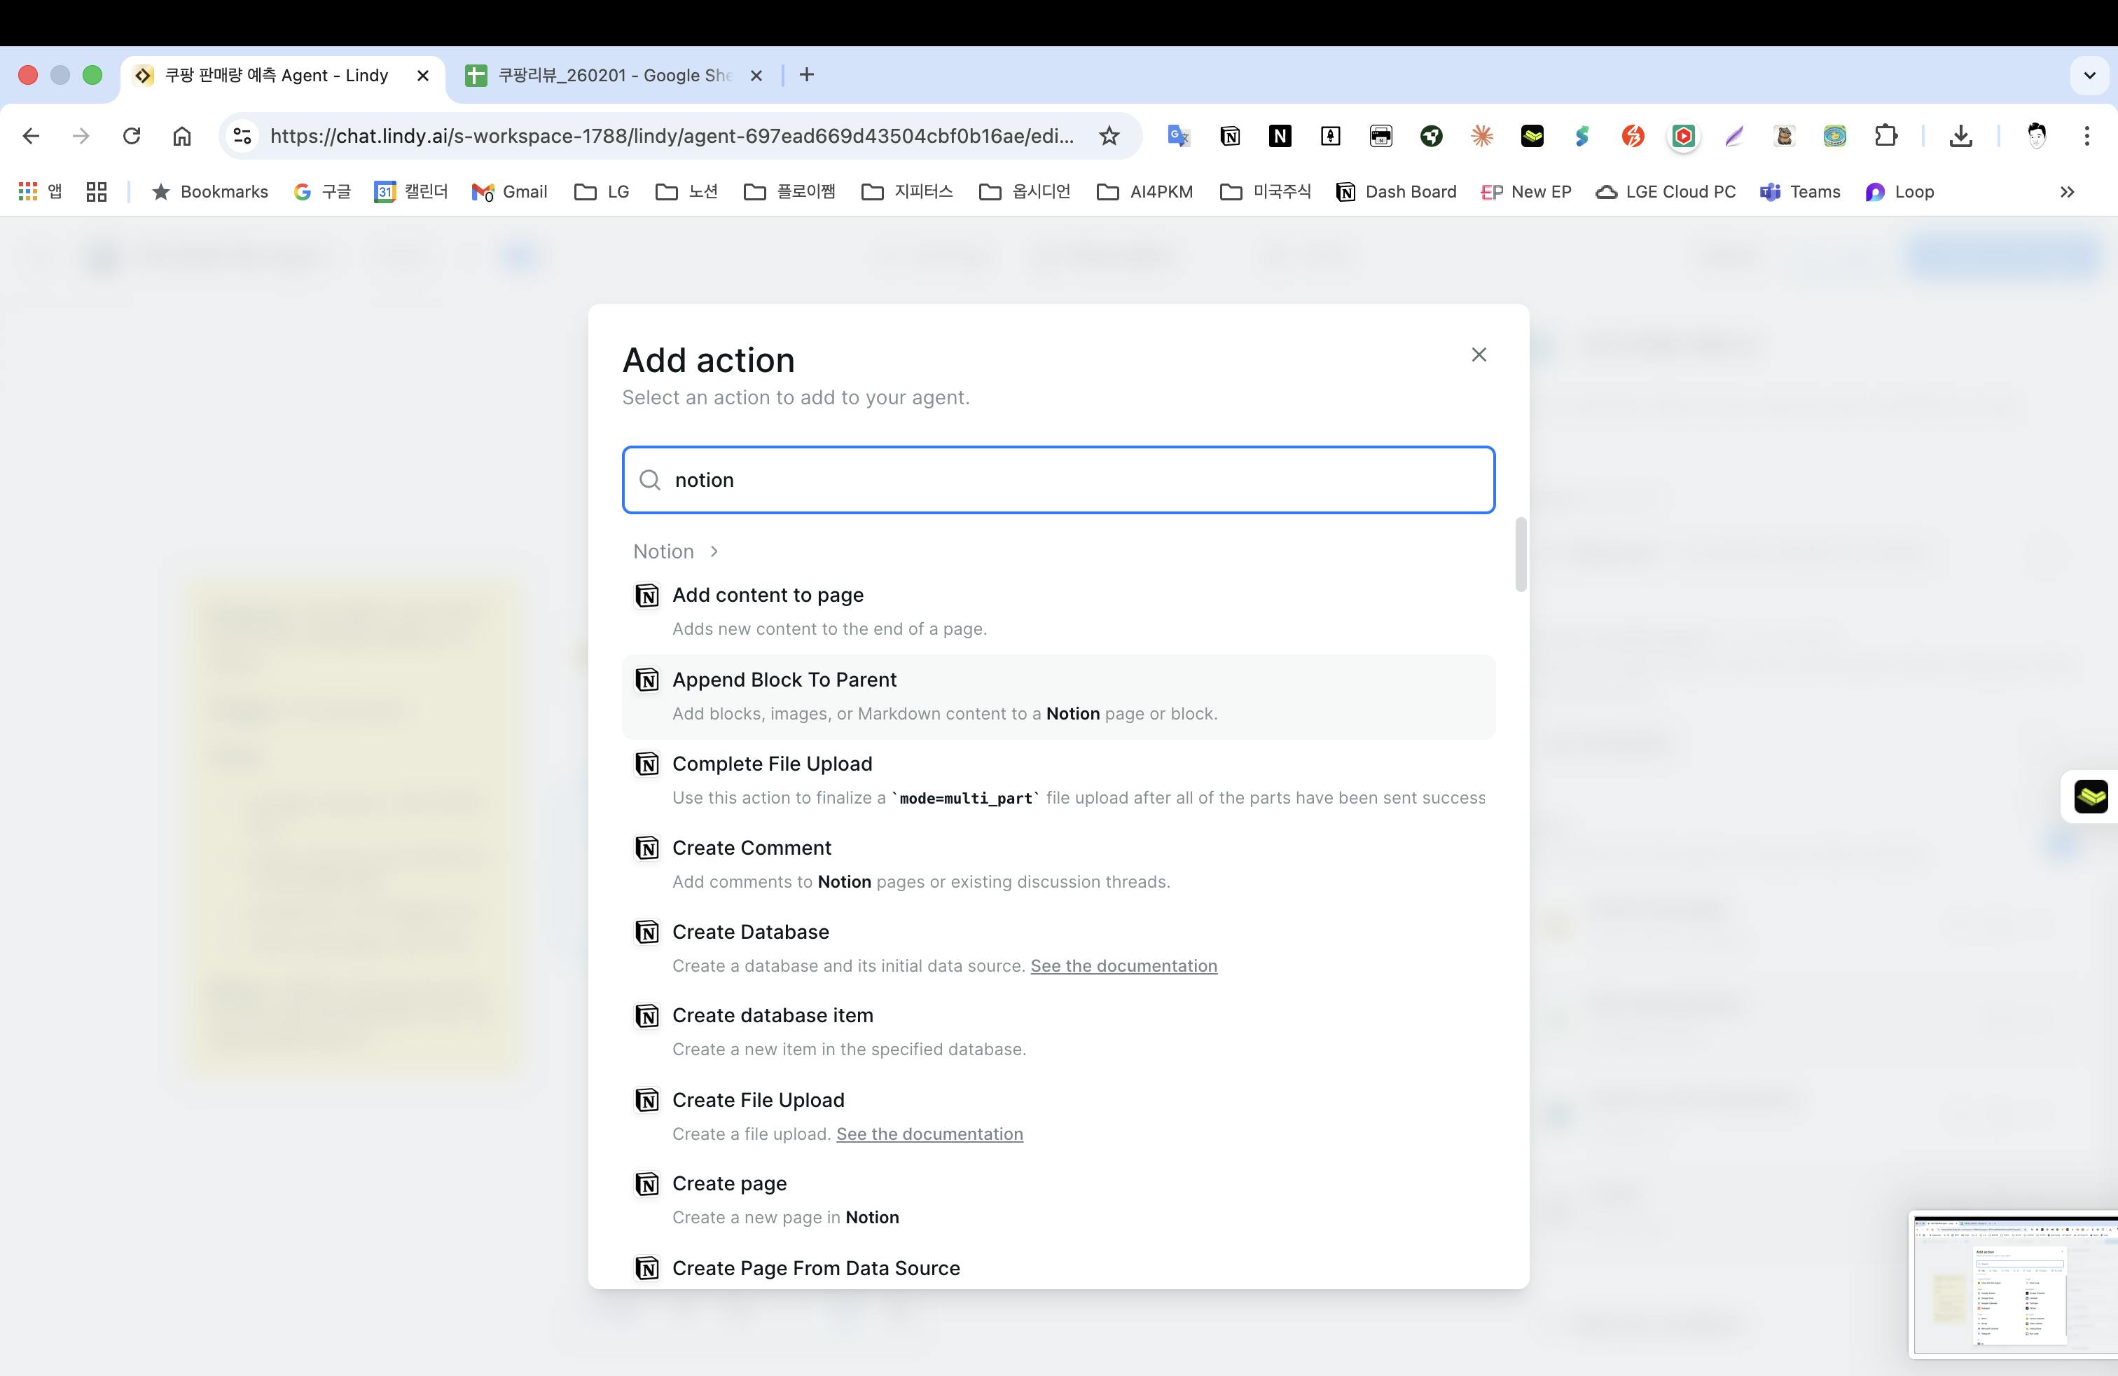
Task: Open the Extensions puzzle icon
Action: tap(1885, 136)
